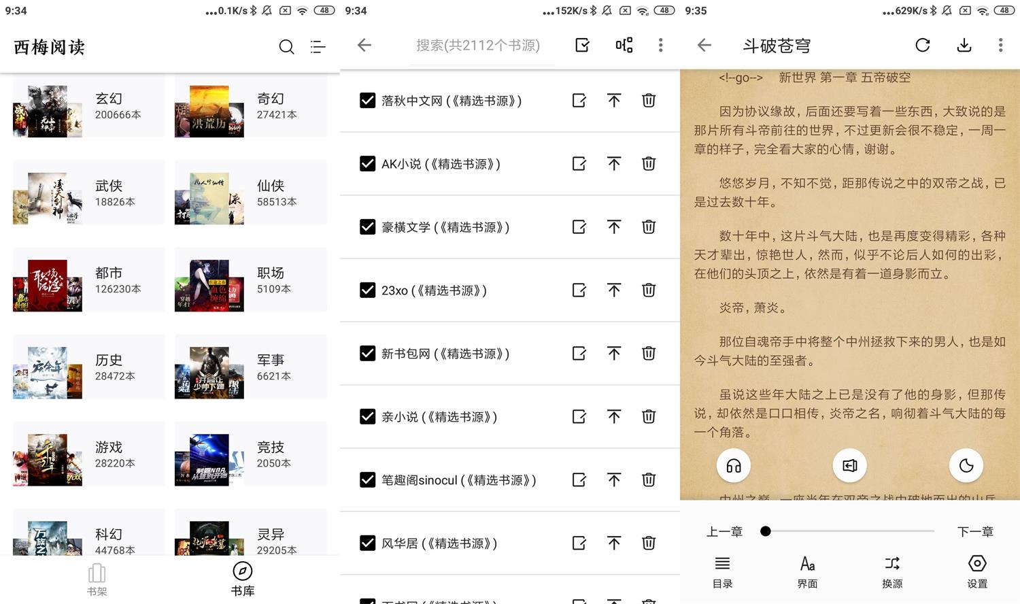Open the overflow menu in the source list
Image resolution: width=1020 pixels, height=604 pixels.
coord(659,45)
